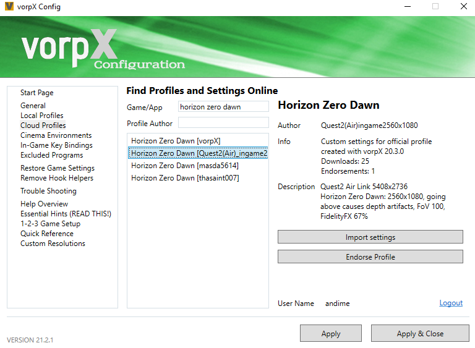Open Custom Resolutions page
This screenshot has width=475, height=348.
[x=53, y=244]
